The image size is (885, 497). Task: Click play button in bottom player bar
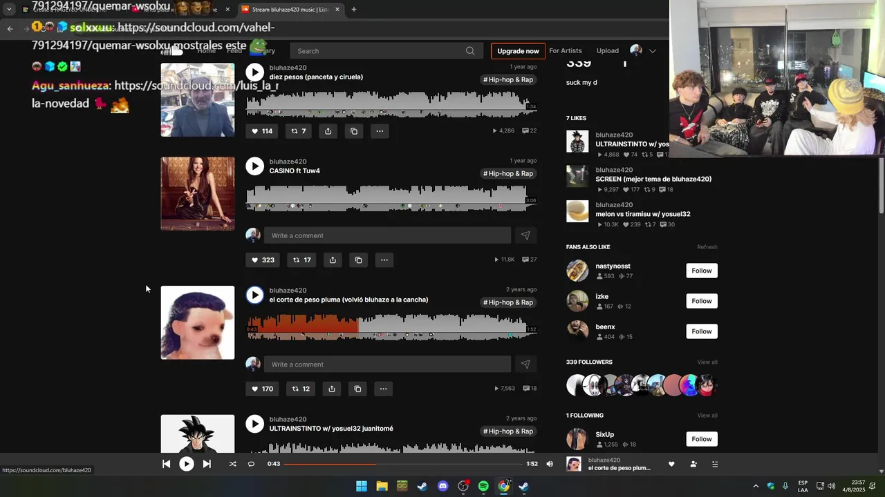187,464
